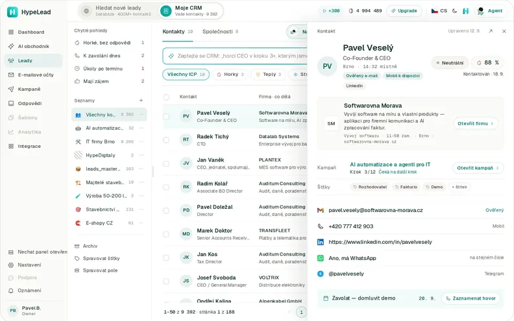514x321 pixels.
Task: Open more options for Všechny kontakty list
Action: [141, 115]
